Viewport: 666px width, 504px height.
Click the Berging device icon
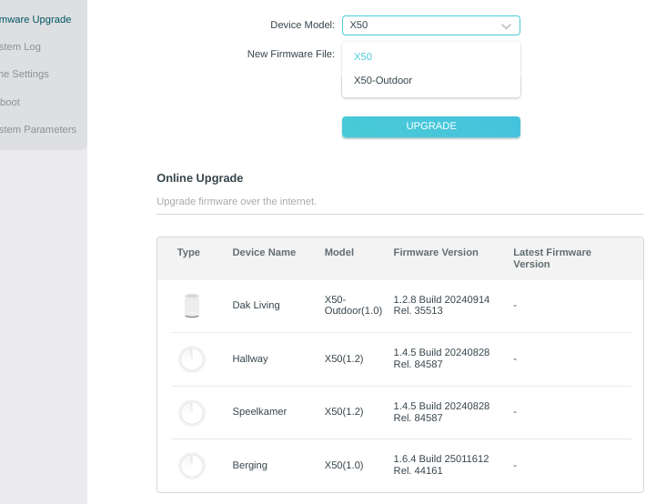click(x=191, y=466)
